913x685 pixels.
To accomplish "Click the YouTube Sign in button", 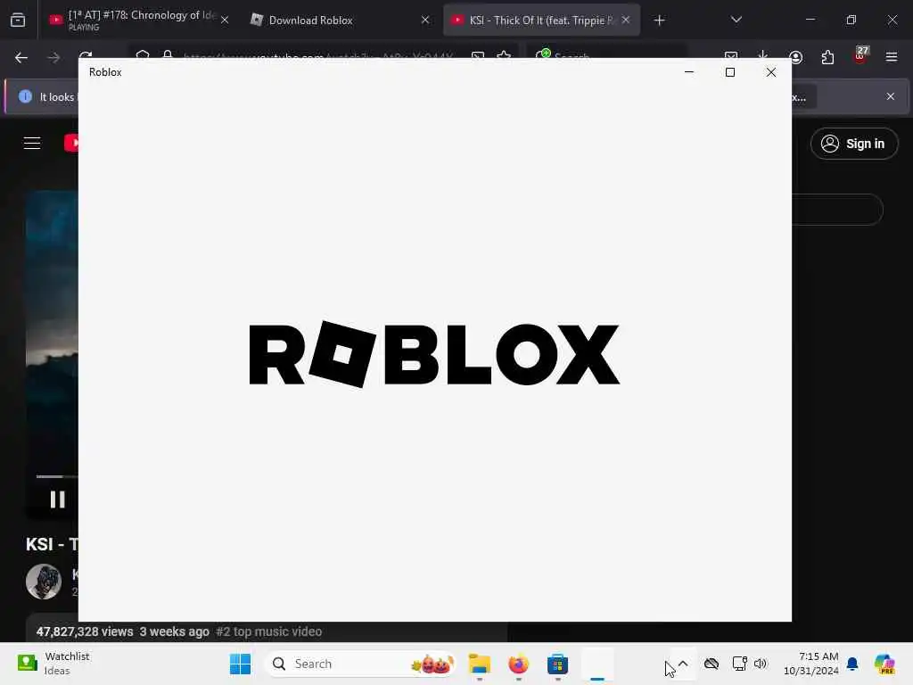I will [853, 144].
